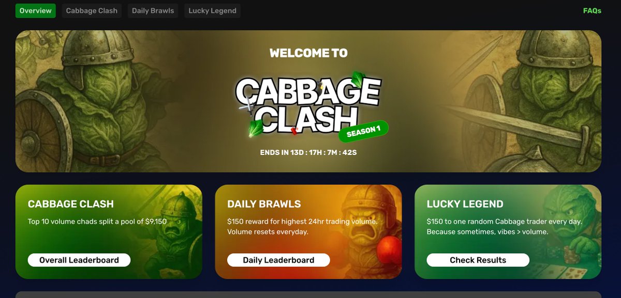This screenshot has height=298, width=621.
Task: Click the lettuce leaf icon beside the CLASH text
Action: (x=255, y=128)
